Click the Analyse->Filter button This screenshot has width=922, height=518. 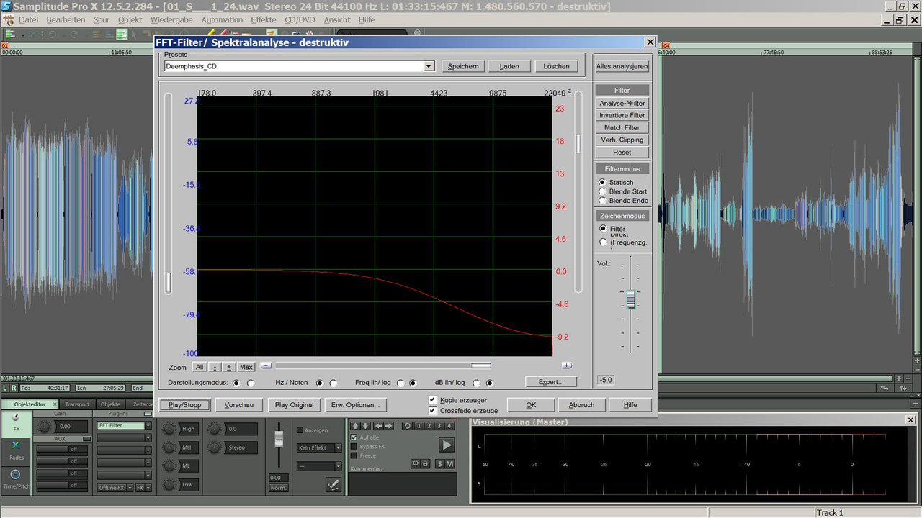coord(622,103)
